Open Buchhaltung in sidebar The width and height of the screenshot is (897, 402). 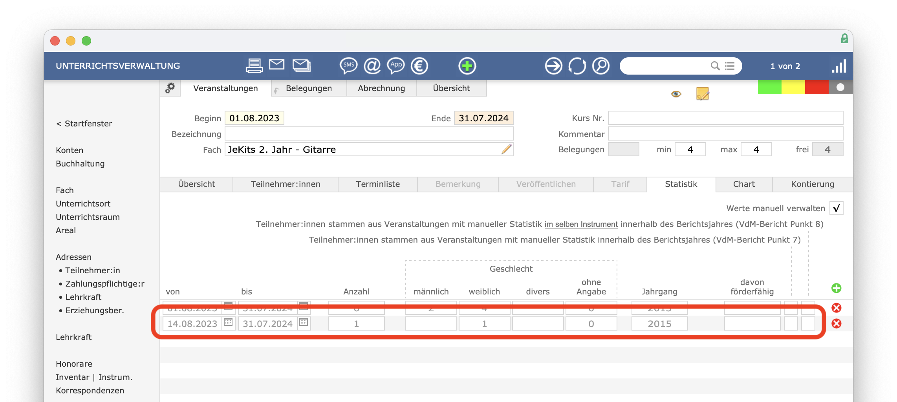(80, 164)
